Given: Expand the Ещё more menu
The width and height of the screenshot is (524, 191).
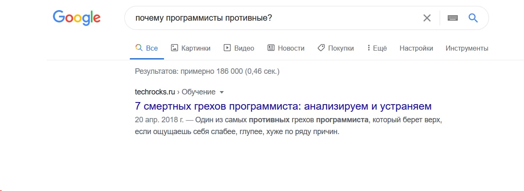Looking at the screenshot, I should 377,48.
